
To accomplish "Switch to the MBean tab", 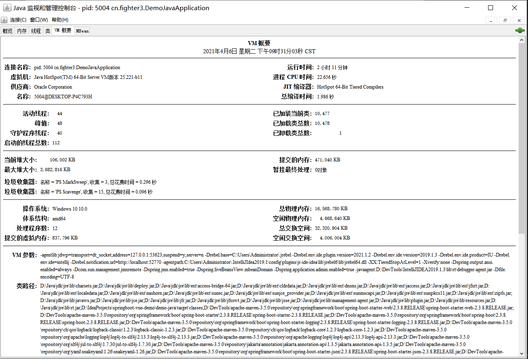I will pyautogui.click(x=82, y=31).
